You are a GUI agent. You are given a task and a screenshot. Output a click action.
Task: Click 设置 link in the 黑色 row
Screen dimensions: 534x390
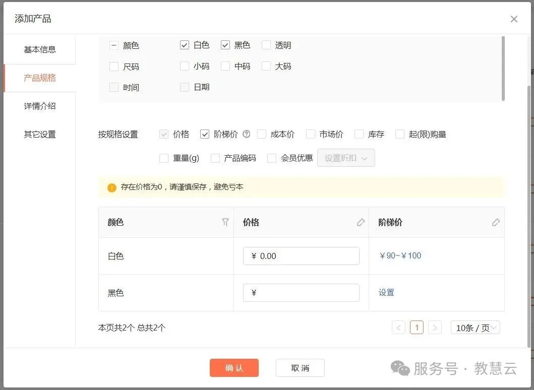(x=386, y=292)
